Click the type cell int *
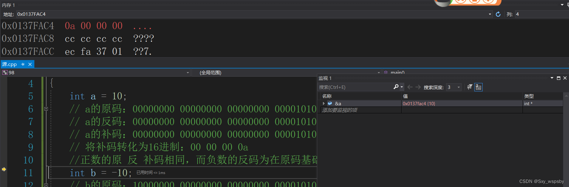This screenshot has height=187, width=569. coord(528,103)
